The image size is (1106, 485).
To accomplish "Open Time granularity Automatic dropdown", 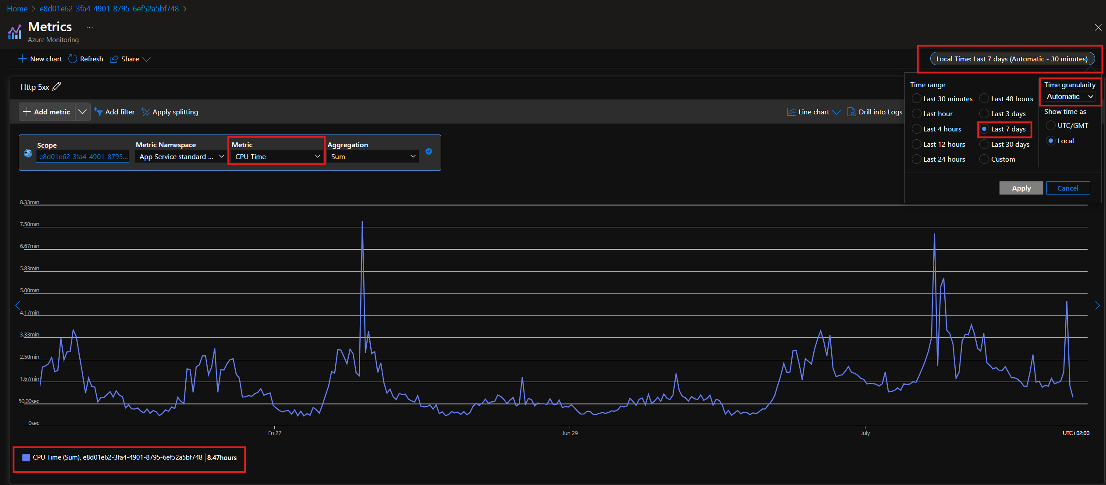I will coord(1070,96).
